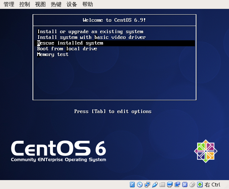Open the 管理 menu

(x=9, y=4)
